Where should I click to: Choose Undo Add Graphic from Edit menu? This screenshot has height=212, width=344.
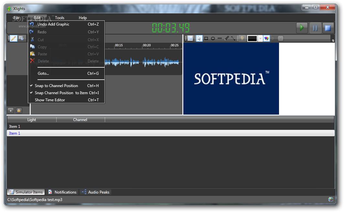point(66,24)
